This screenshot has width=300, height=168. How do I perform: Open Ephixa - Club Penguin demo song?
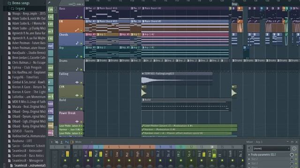[27, 67]
